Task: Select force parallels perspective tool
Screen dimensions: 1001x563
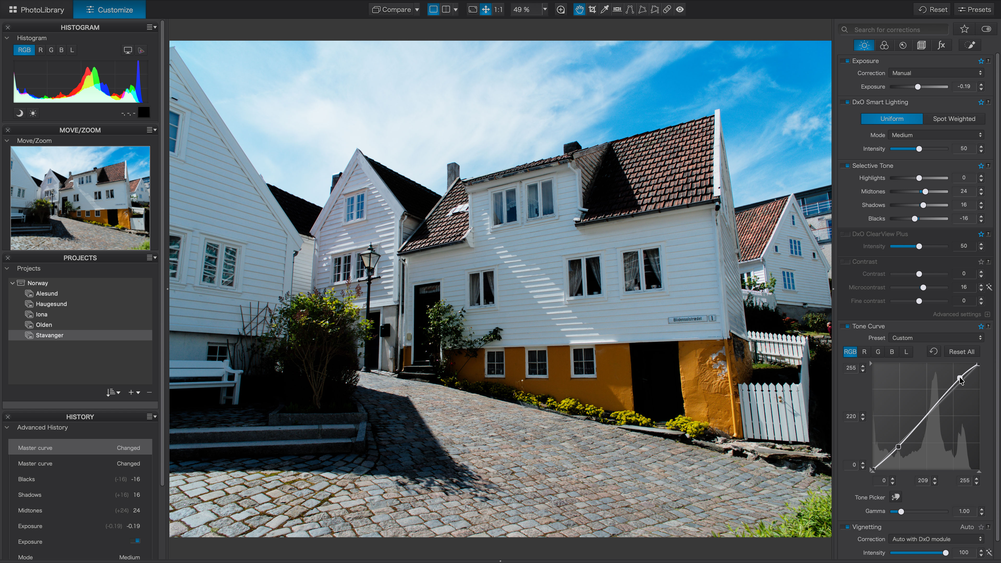Action: [630, 9]
